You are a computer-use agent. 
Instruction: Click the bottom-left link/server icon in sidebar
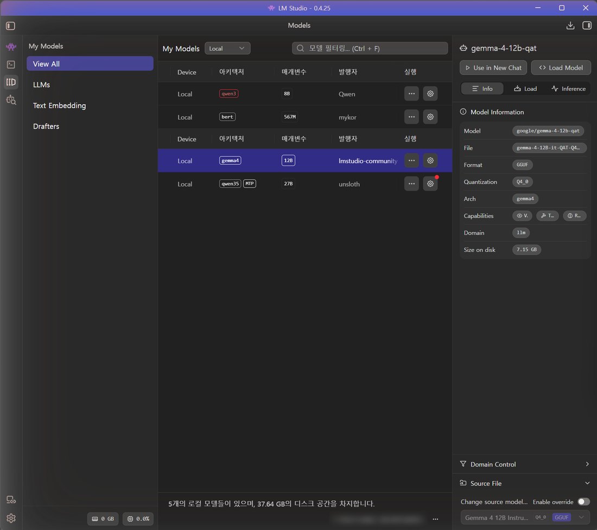point(11,500)
